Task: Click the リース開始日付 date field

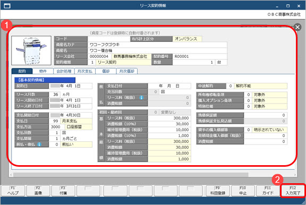Action: click(71, 100)
